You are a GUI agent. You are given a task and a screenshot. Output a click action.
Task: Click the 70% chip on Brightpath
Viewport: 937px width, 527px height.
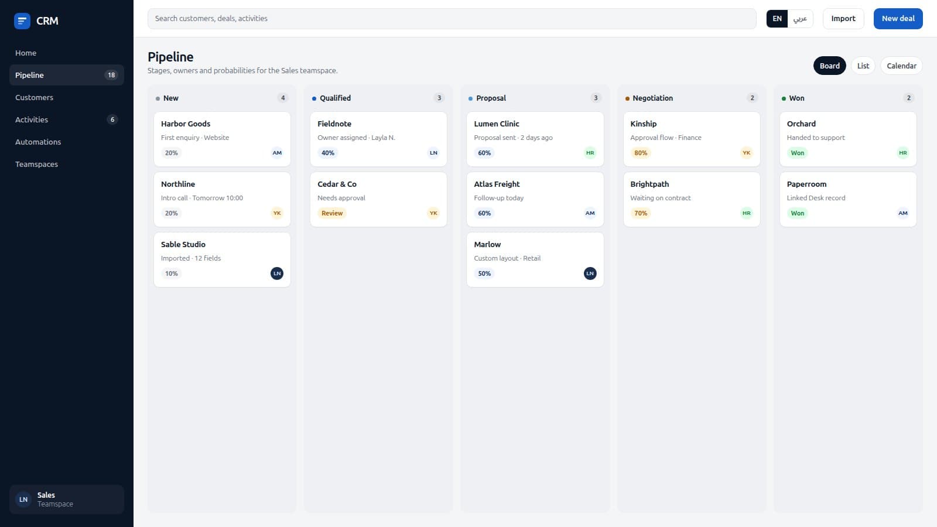coord(641,213)
